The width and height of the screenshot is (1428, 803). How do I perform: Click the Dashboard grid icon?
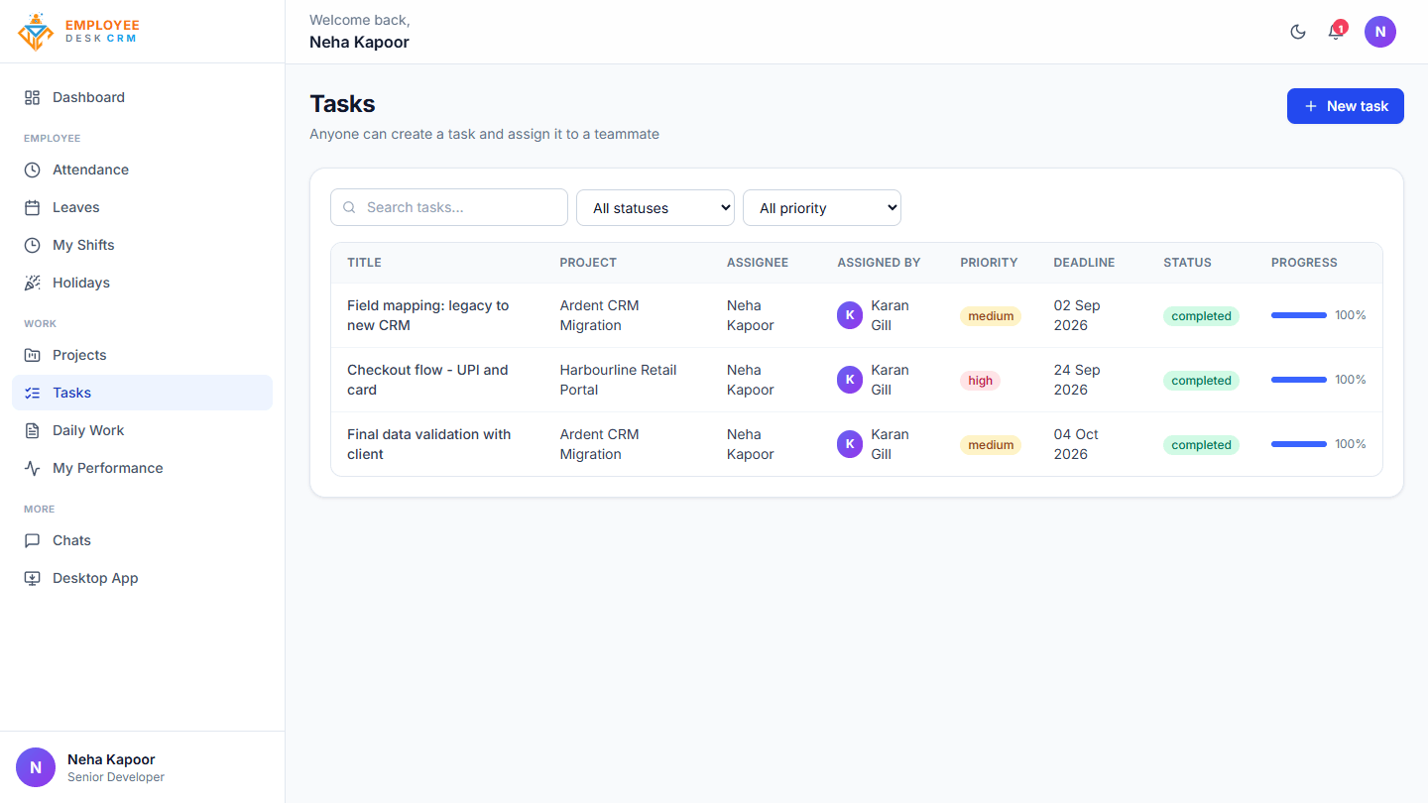point(33,97)
